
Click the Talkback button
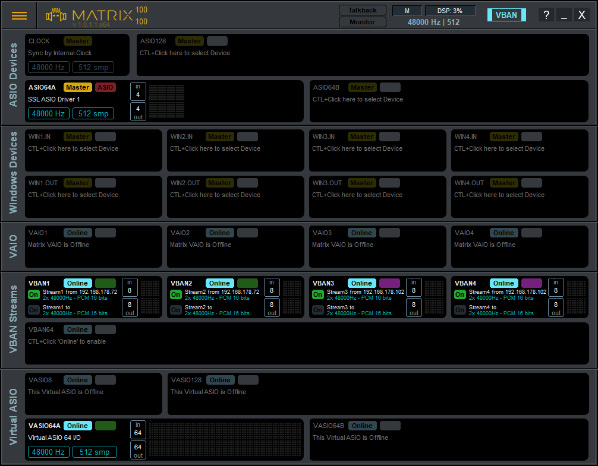[x=362, y=10]
